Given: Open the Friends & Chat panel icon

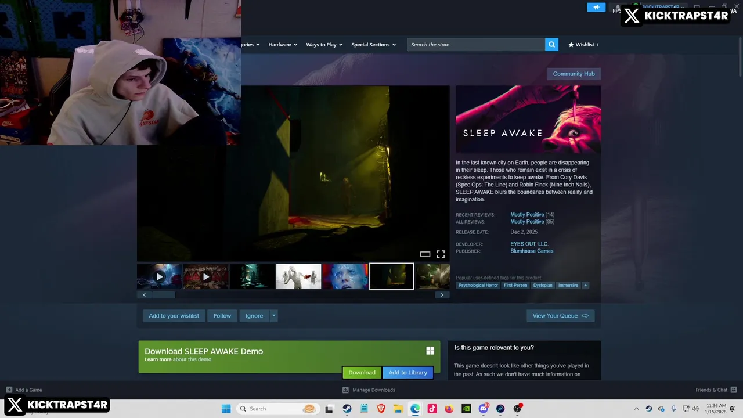Looking at the screenshot, I should [734, 390].
